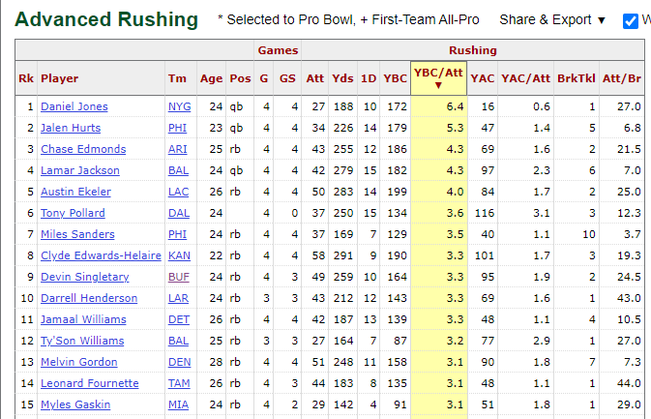Image resolution: width=651 pixels, height=419 pixels.
Task: Sort the table by Yds column
Action: (x=342, y=78)
